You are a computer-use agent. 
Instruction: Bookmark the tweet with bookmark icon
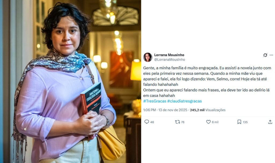(239, 122)
